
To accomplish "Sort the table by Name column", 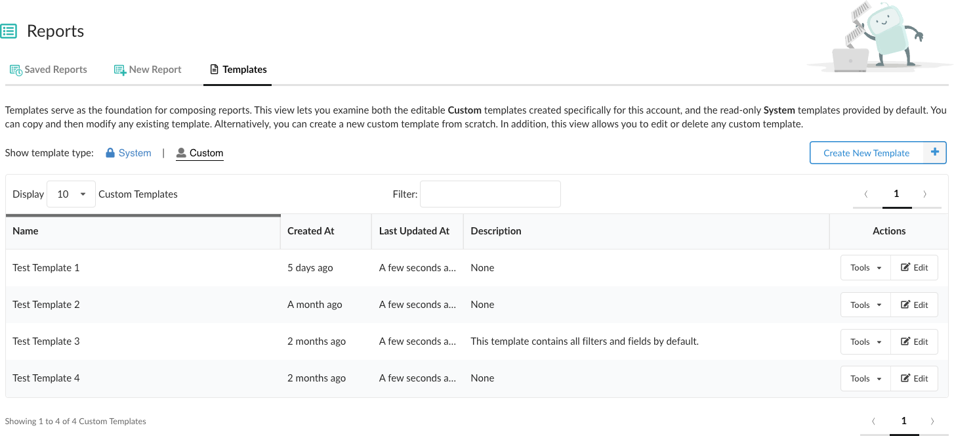I will [x=26, y=231].
